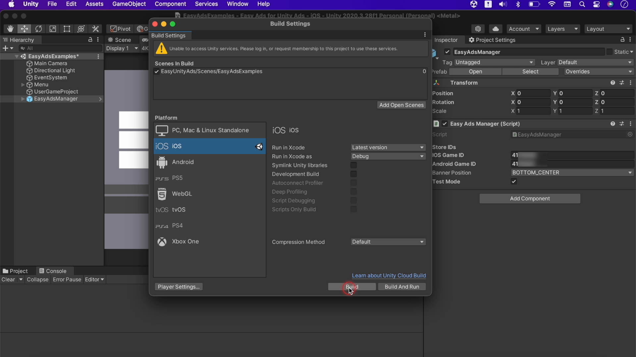Open Learn about Unity Cloud Build link
This screenshot has width=636, height=357.
pos(389,275)
